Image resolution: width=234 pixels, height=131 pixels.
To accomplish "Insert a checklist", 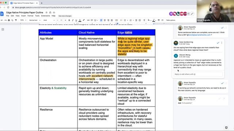I will click(x=121, y=20).
